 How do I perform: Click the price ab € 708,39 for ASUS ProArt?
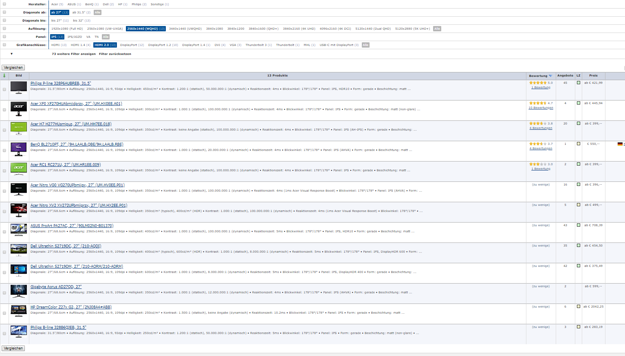593,225
